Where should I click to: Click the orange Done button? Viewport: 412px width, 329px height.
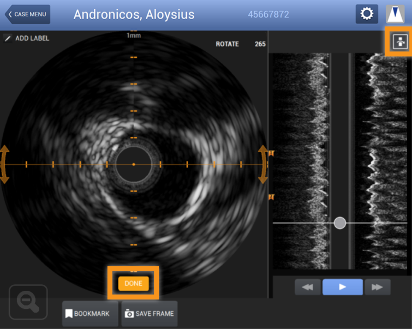[x=134, y=283]
